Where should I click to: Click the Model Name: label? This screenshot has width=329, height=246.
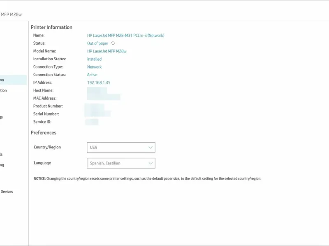click(x=44, y=51)
